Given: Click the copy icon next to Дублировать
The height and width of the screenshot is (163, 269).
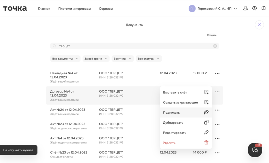Looking at the screenshot, I should (206, 122).
